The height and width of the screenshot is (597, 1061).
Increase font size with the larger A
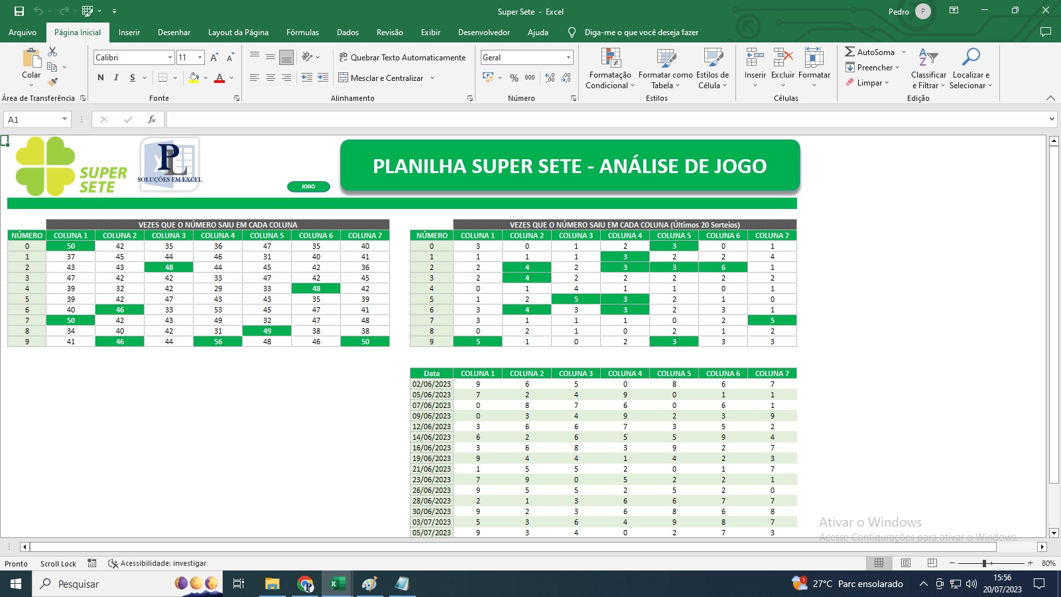(214, 58)
